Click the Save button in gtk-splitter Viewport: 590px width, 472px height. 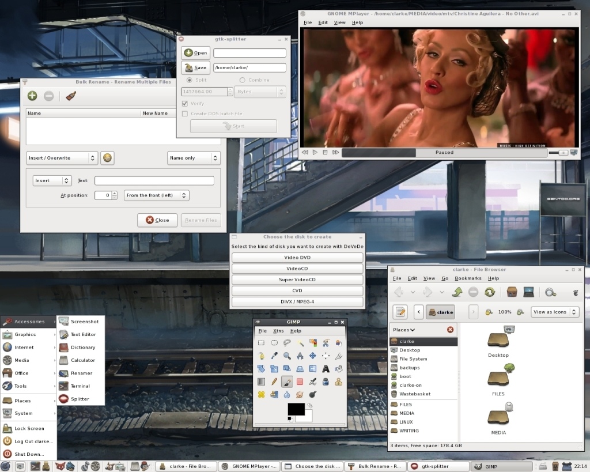(x=196, y=68)
